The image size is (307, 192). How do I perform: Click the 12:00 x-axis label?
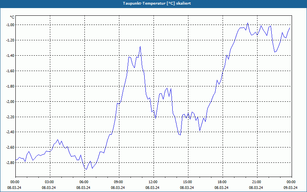[x=153, y=182]
